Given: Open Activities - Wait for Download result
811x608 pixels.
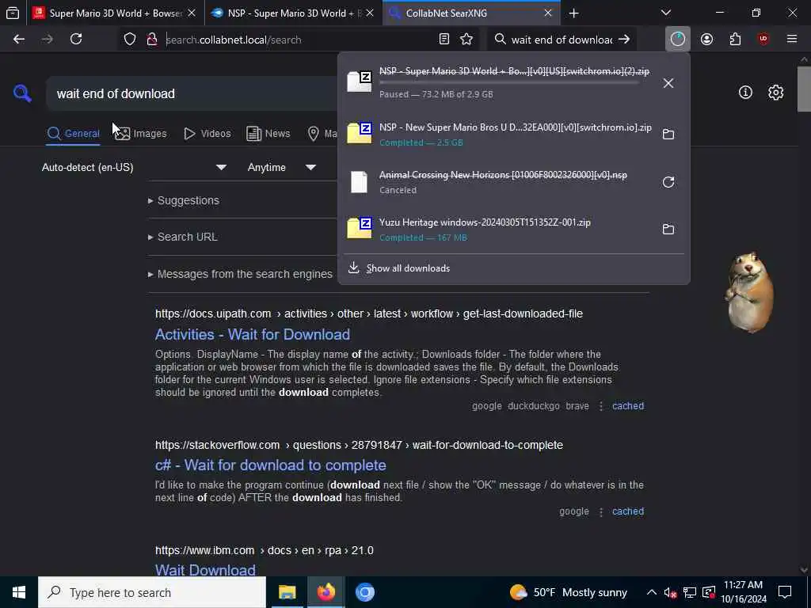Looking at the screenshot, I should 253,335.
